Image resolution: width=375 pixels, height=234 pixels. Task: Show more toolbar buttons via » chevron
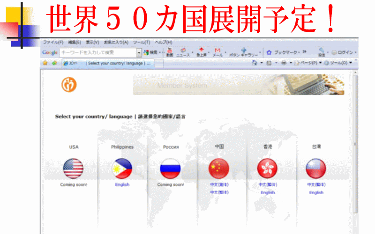(x=304, y=51)
